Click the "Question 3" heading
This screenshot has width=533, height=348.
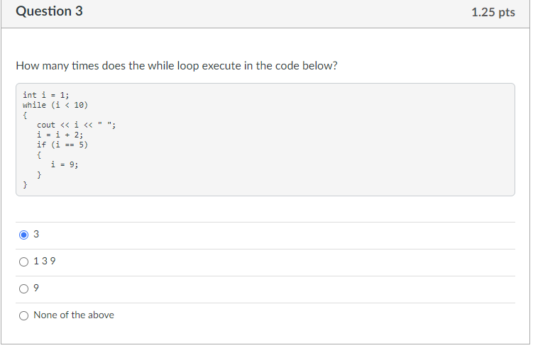coord(49,11)
